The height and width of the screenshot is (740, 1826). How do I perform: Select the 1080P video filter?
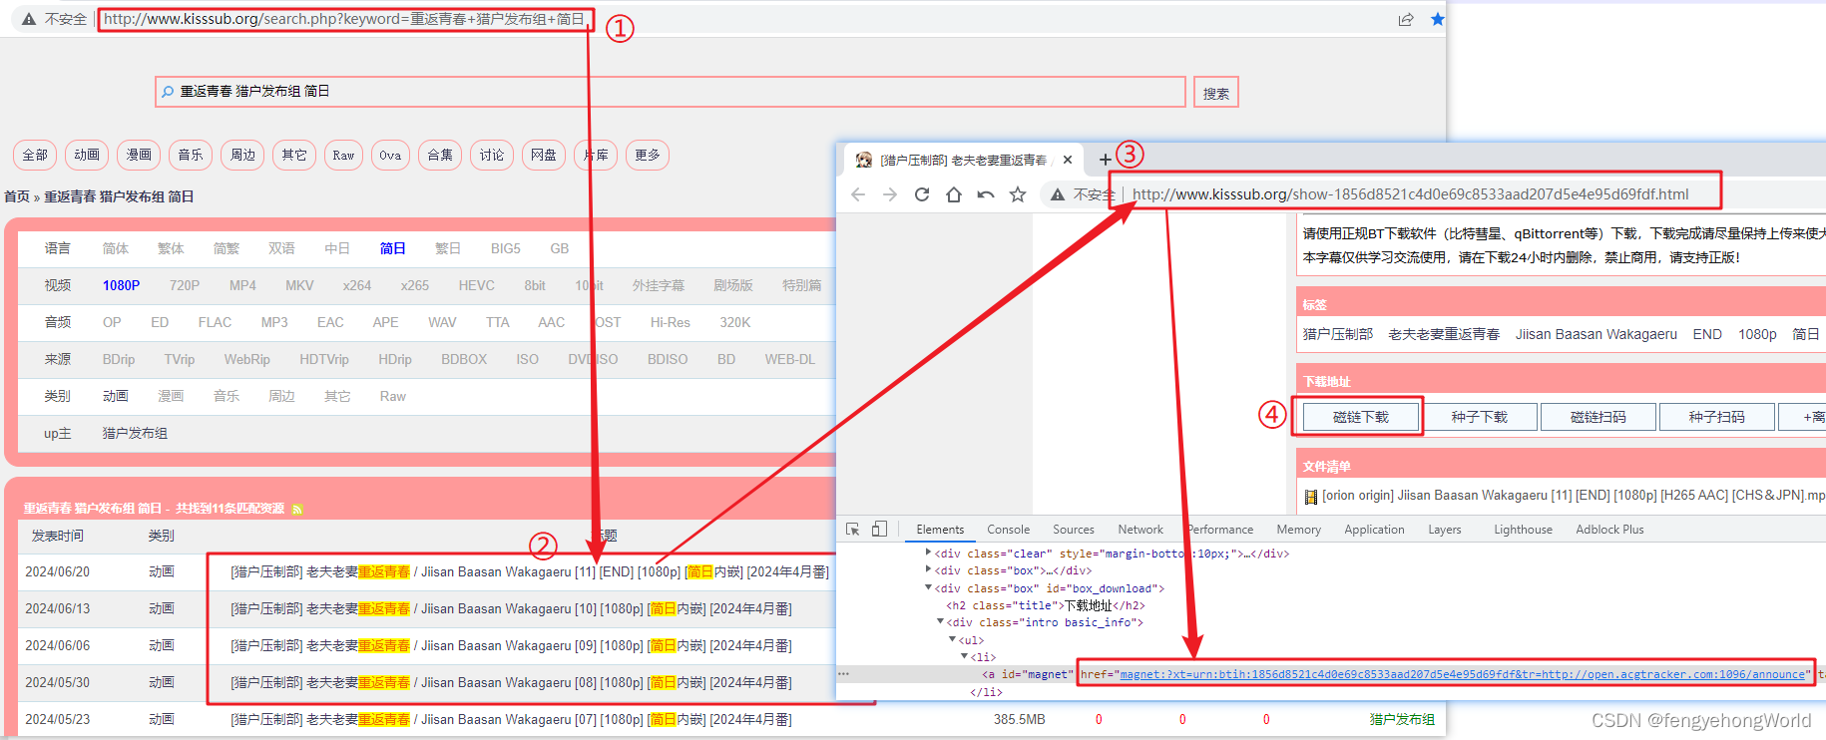coord(121,285)
